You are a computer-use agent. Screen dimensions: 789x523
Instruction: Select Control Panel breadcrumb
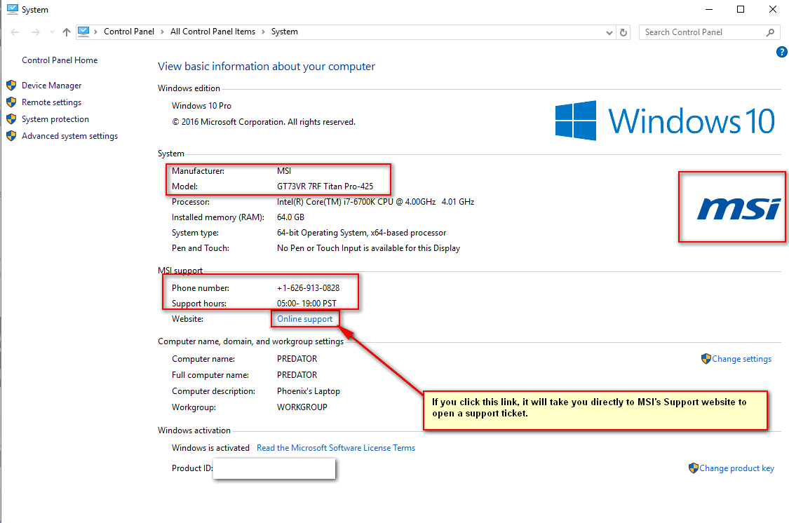[129, 32]
